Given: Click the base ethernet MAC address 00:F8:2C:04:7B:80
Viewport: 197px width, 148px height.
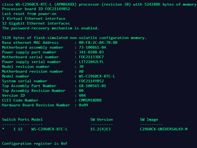Looking at the screenshot, I should 98,42.
